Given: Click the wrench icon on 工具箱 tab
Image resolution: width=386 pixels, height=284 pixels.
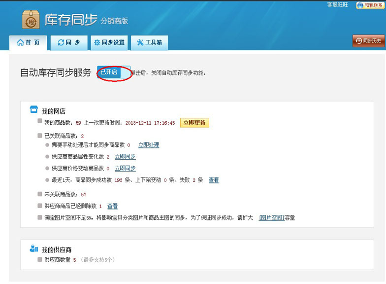Looking at the screenshot, I should click(140, 42).
